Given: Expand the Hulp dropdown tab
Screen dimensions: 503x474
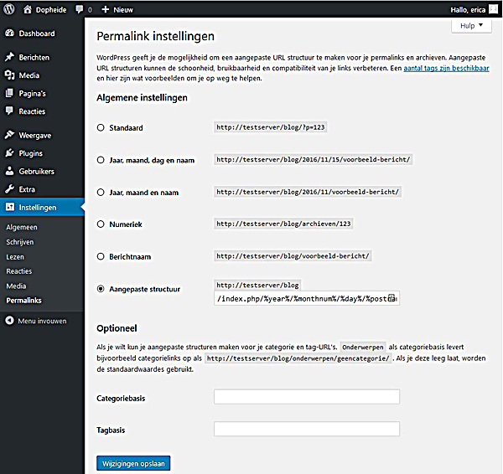Looking at the screenshot, I should tap(471, 26).
